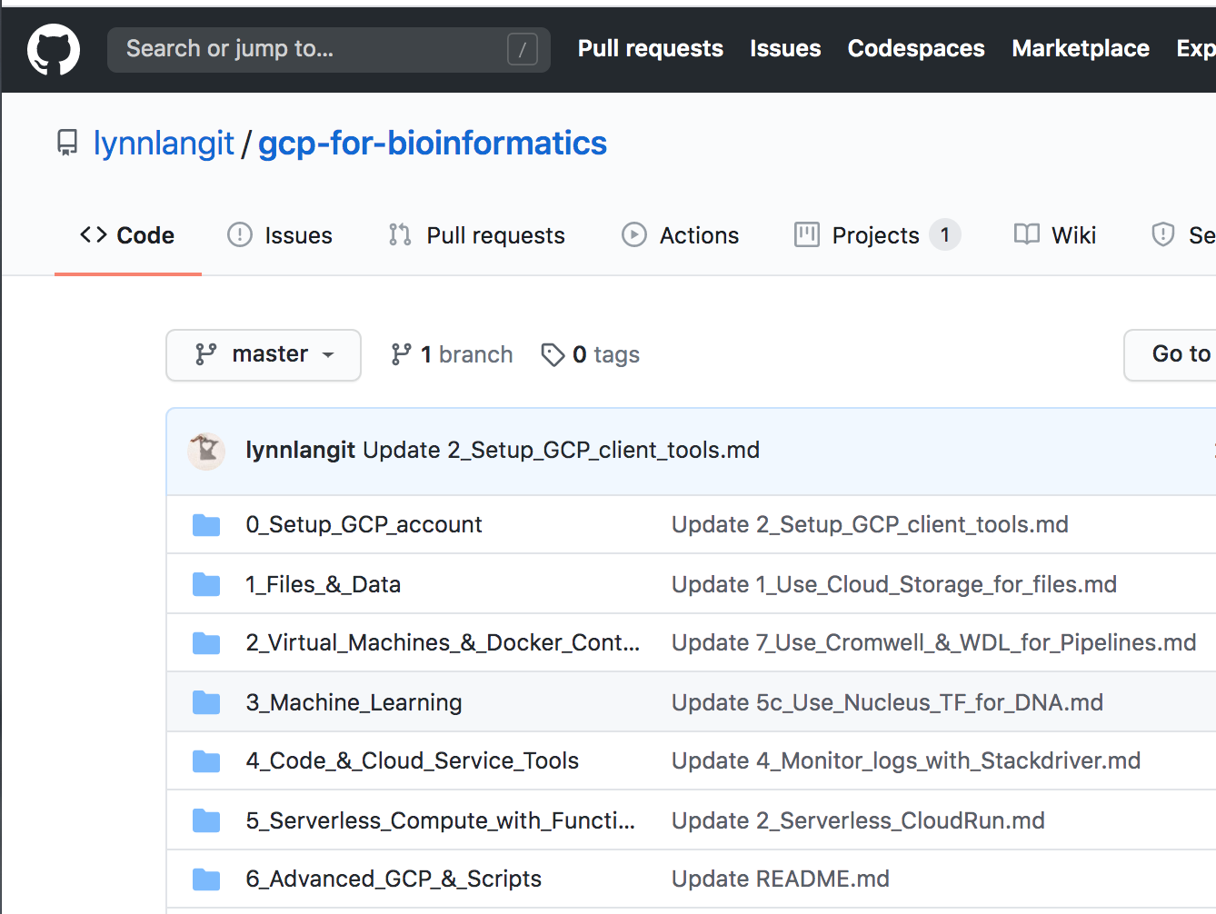1216x914 pixels.
Task: Open lynnlangit's avatar in commit bar
Action: [206, 451]
